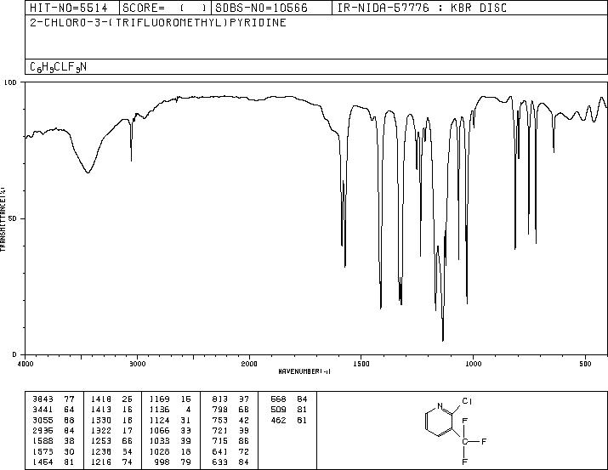Click the 0 label on transmittance axis
This screenshot has height=470, width=608.
14,354
